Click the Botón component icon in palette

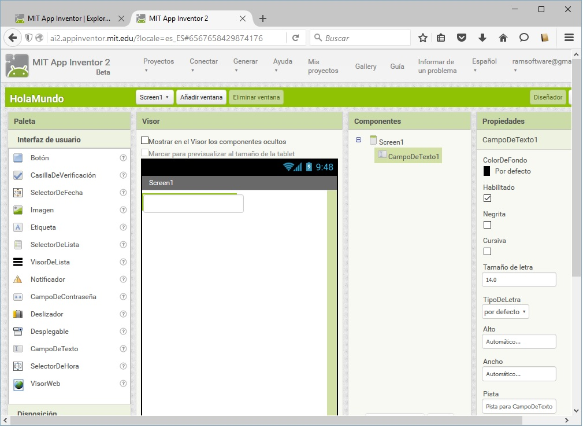pos(18,158)
